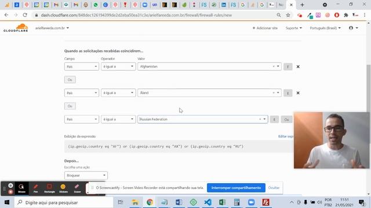The width and height of the screenshot is (371, 208).
Task: Open Task View on the taskbar
Action: [x=121, y=202]
